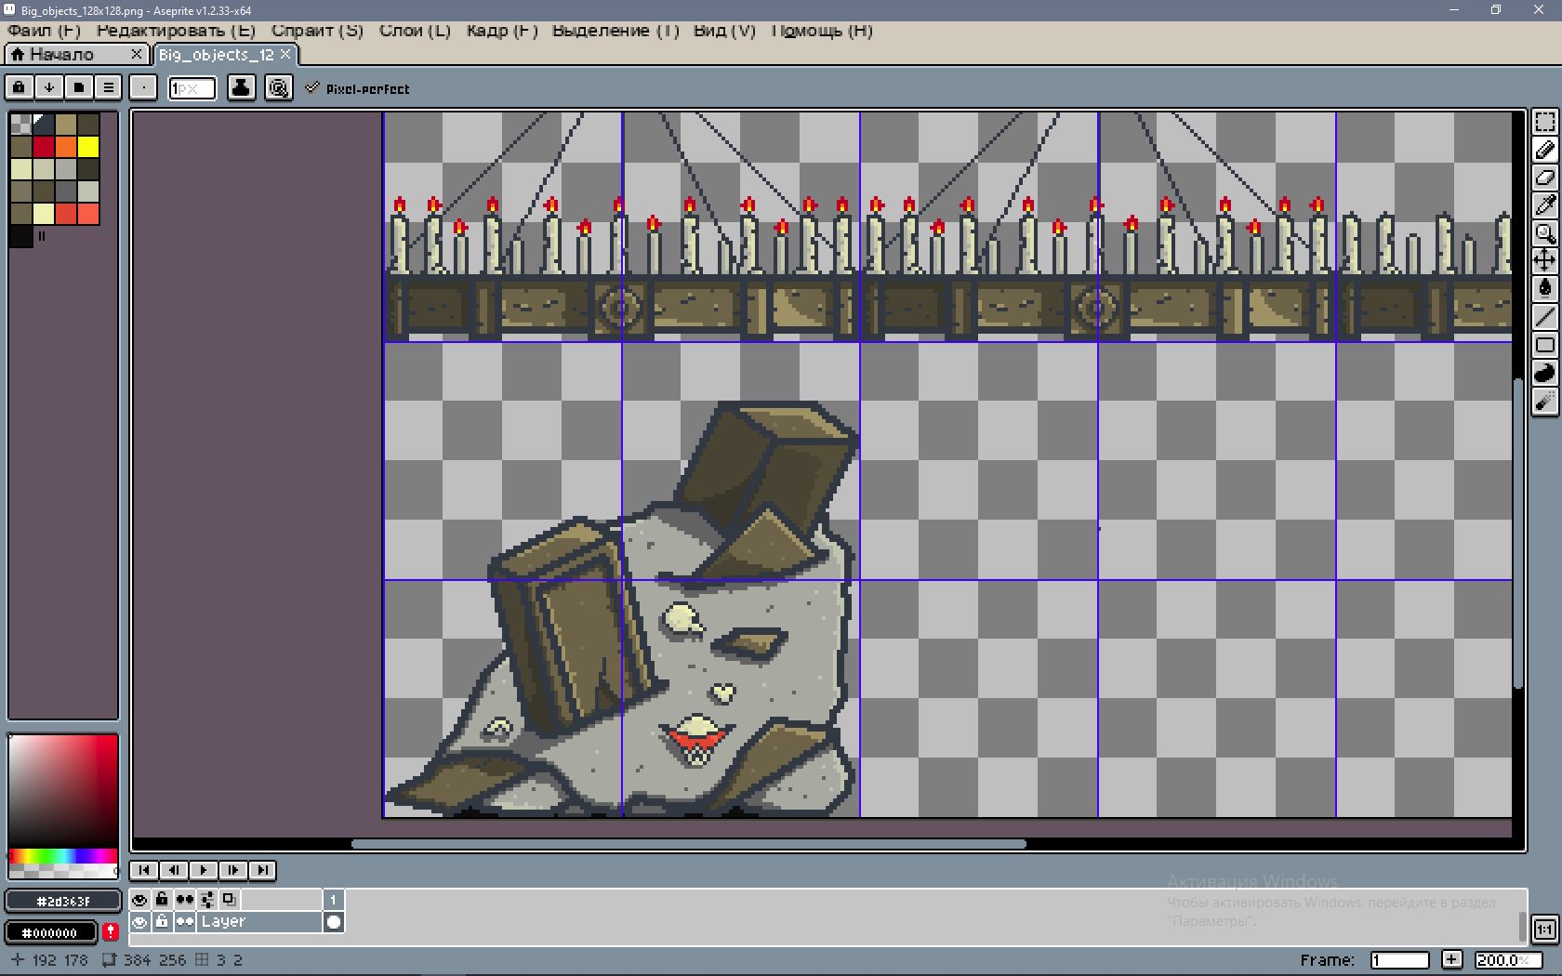The image size is (1562, 976).
Task: Choose the Rectangular Marquee selection tool
Action: point(1544,122)
